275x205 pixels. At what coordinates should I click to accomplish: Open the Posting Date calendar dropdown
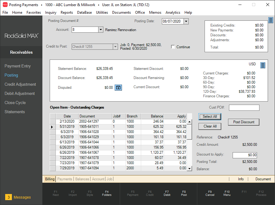click(x=186, y=21)
